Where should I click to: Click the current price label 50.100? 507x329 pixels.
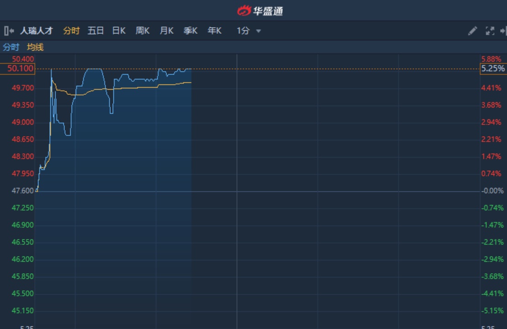(17, 69)
